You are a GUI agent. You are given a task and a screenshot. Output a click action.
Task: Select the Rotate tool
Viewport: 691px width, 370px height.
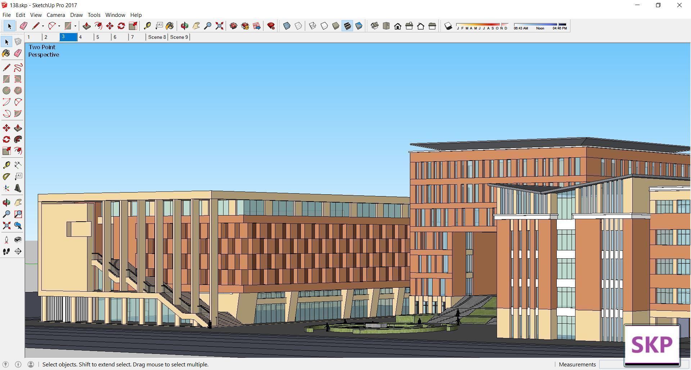6,139
